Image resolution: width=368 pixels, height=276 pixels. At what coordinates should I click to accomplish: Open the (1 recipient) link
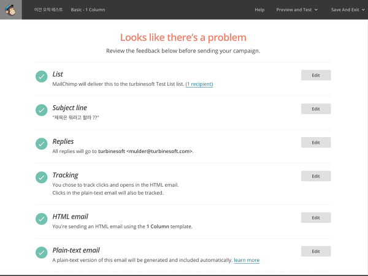pos(199,84)
